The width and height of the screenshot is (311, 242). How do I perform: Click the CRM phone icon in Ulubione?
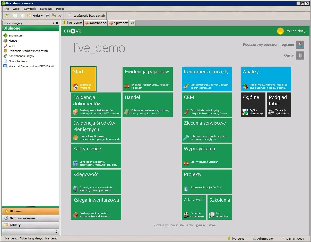5,46
